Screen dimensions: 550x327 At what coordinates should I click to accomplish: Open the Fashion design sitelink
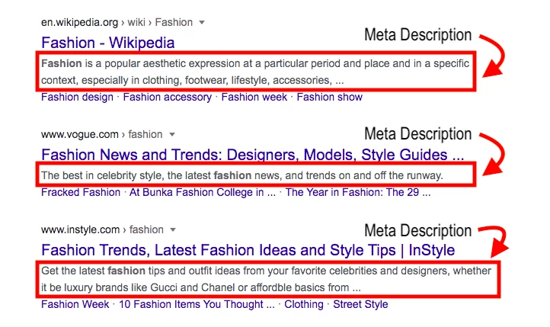pyautogui.click(x=77, y=97)
